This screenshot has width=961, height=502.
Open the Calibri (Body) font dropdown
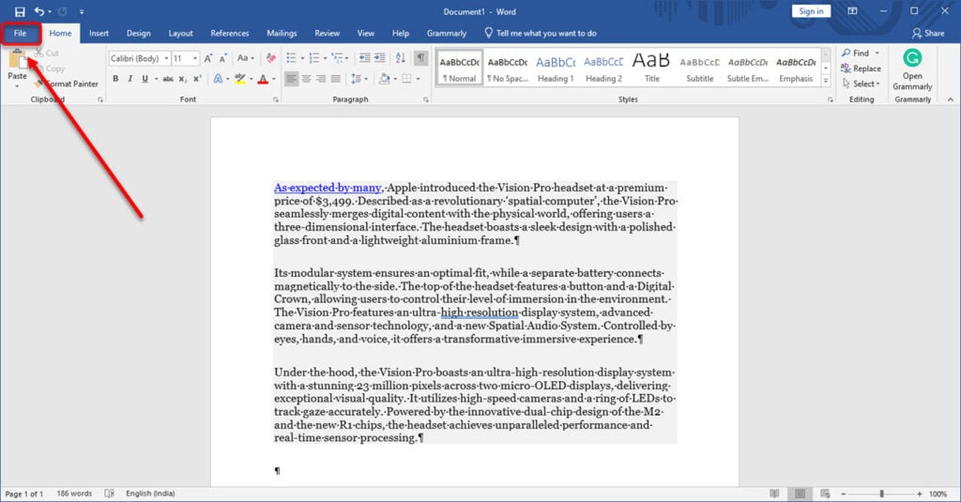[166, 58]
